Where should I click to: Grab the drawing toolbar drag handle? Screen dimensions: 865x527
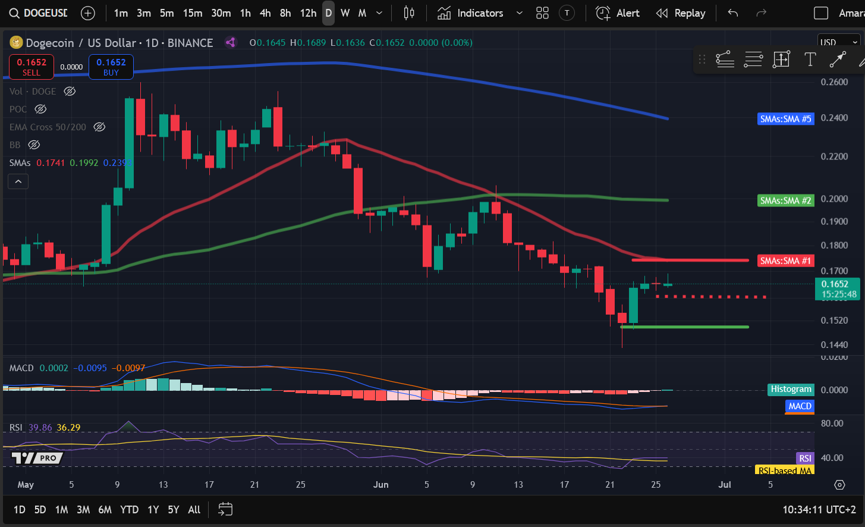pyautogui.click(x=702, y=59)
